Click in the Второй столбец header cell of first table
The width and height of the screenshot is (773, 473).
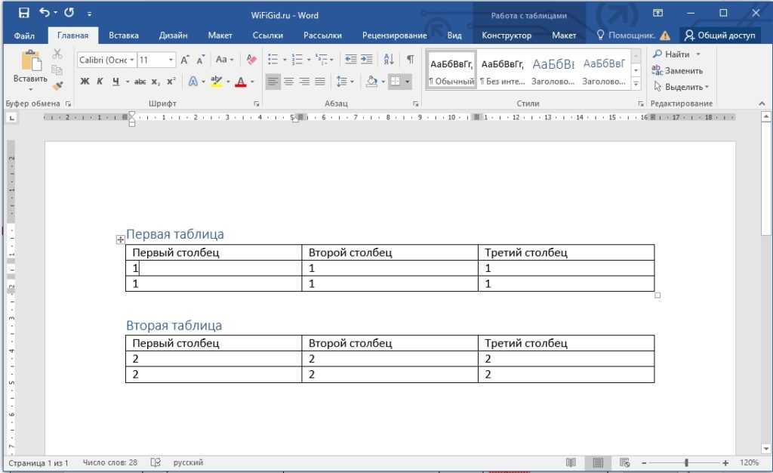[390, 252]
